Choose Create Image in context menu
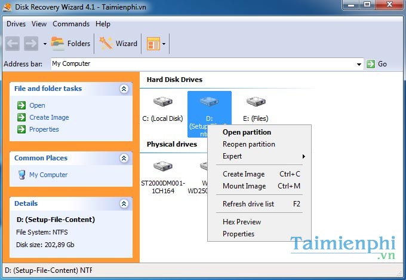 coord(260,174)
